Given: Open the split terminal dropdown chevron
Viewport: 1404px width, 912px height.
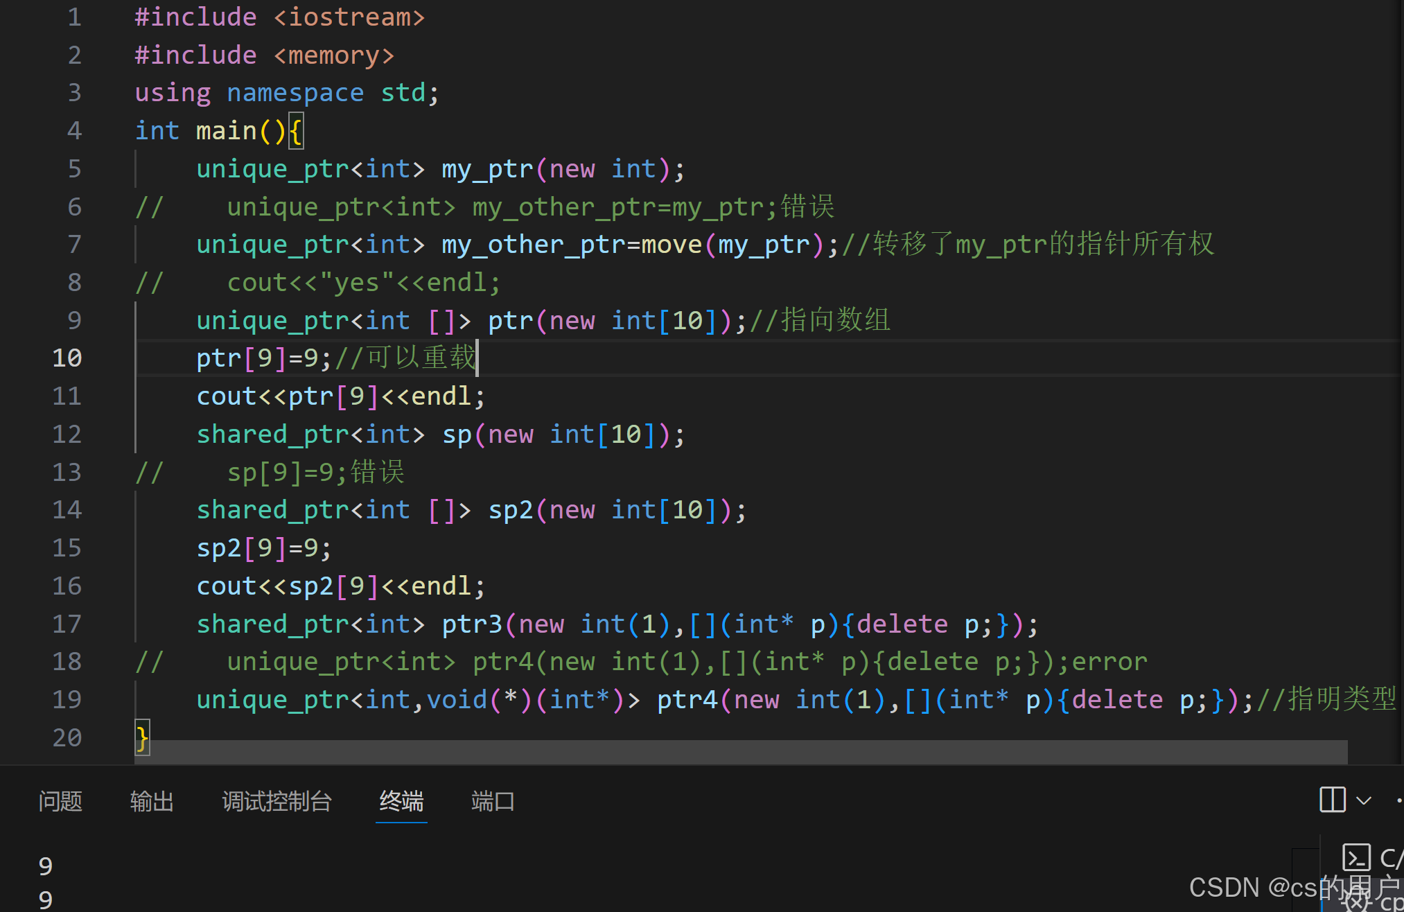Looking at the screenshot, I should 1363,801.
